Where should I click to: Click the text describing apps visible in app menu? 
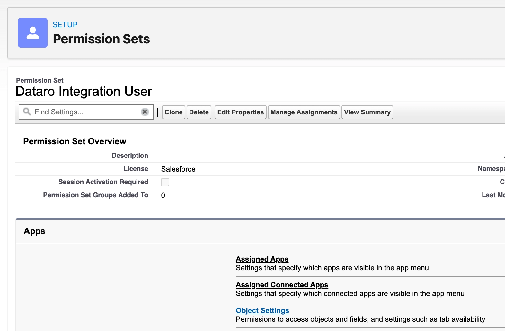(332, 268)
